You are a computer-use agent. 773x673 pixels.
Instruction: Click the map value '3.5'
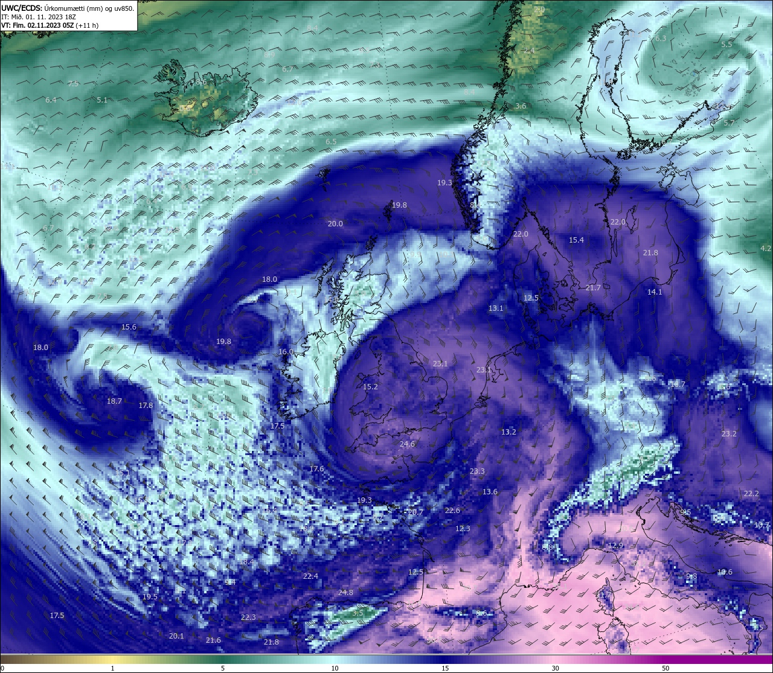pos(358,613)
